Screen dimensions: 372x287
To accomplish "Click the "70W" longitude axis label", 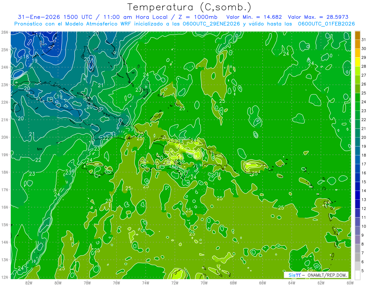I will pyautogui.click(x=204, y=283).
